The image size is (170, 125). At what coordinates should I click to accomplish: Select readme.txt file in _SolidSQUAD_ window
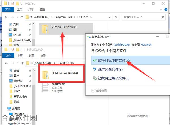[x=54, y=88]
